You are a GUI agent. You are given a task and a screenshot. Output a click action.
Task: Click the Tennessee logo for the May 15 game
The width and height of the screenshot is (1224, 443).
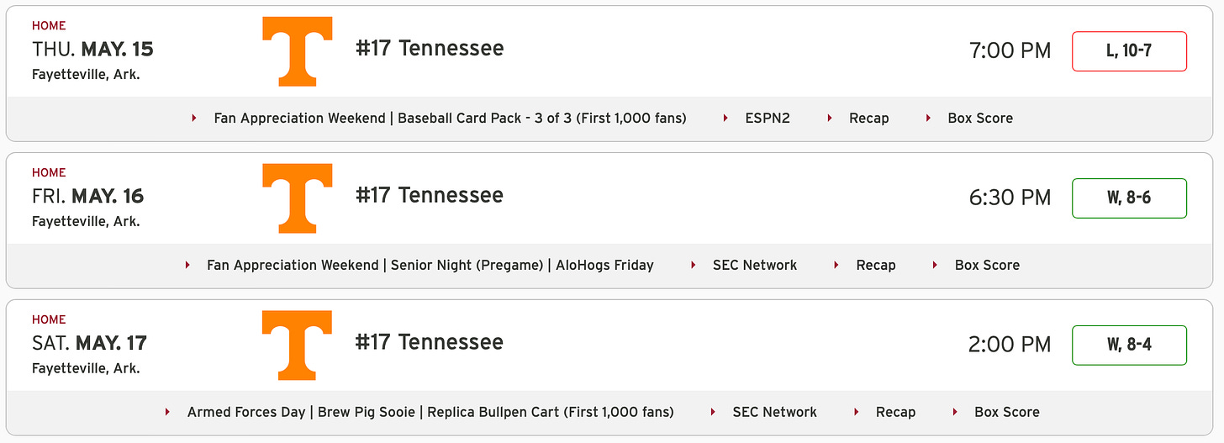298,51
